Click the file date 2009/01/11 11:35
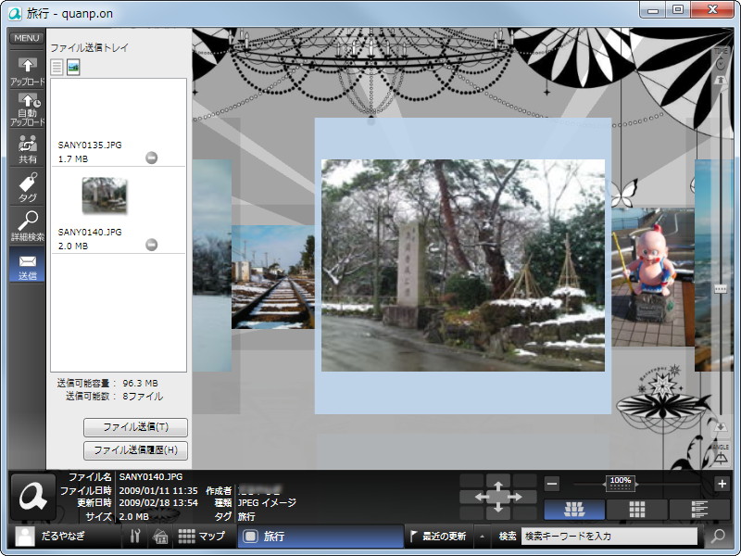The height and width of the screenshot is (556, 741). pyautogui.click(x=158, y=490)
